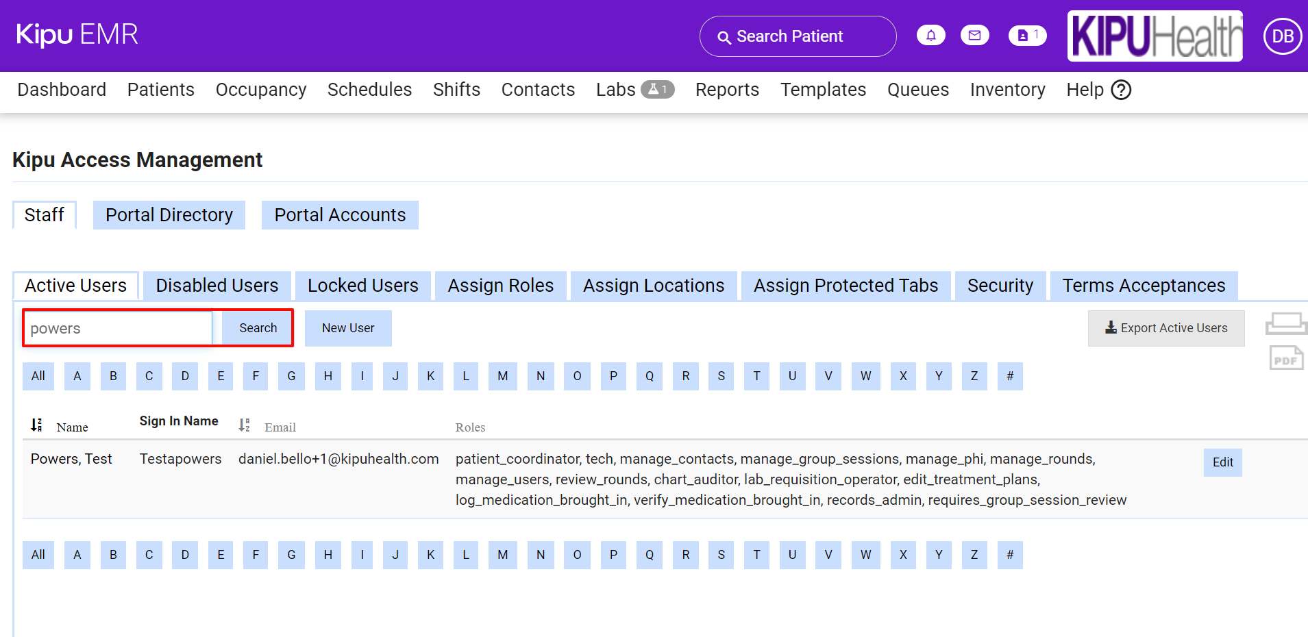1308x637 pixels.
Task: Sort by Name using sort icon
Action: click(x=37, y=425)
